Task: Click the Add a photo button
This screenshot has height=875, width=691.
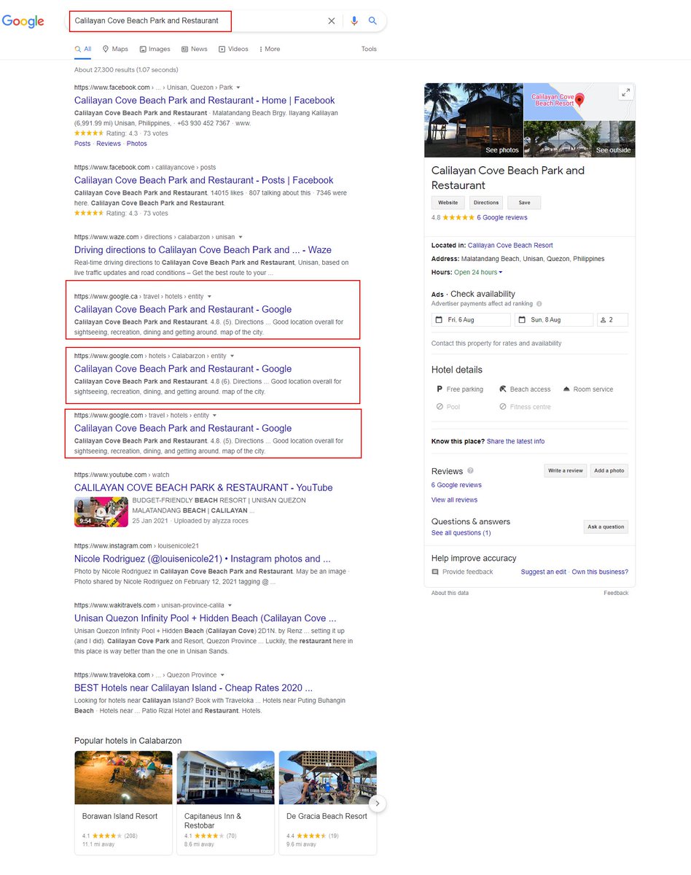Action: click(x=609, y=470)
